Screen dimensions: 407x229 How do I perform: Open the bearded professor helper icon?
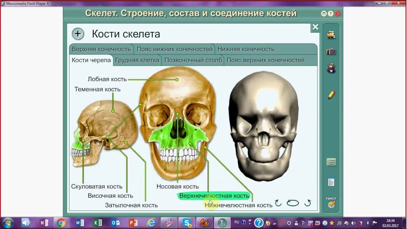tap(331, 68)
